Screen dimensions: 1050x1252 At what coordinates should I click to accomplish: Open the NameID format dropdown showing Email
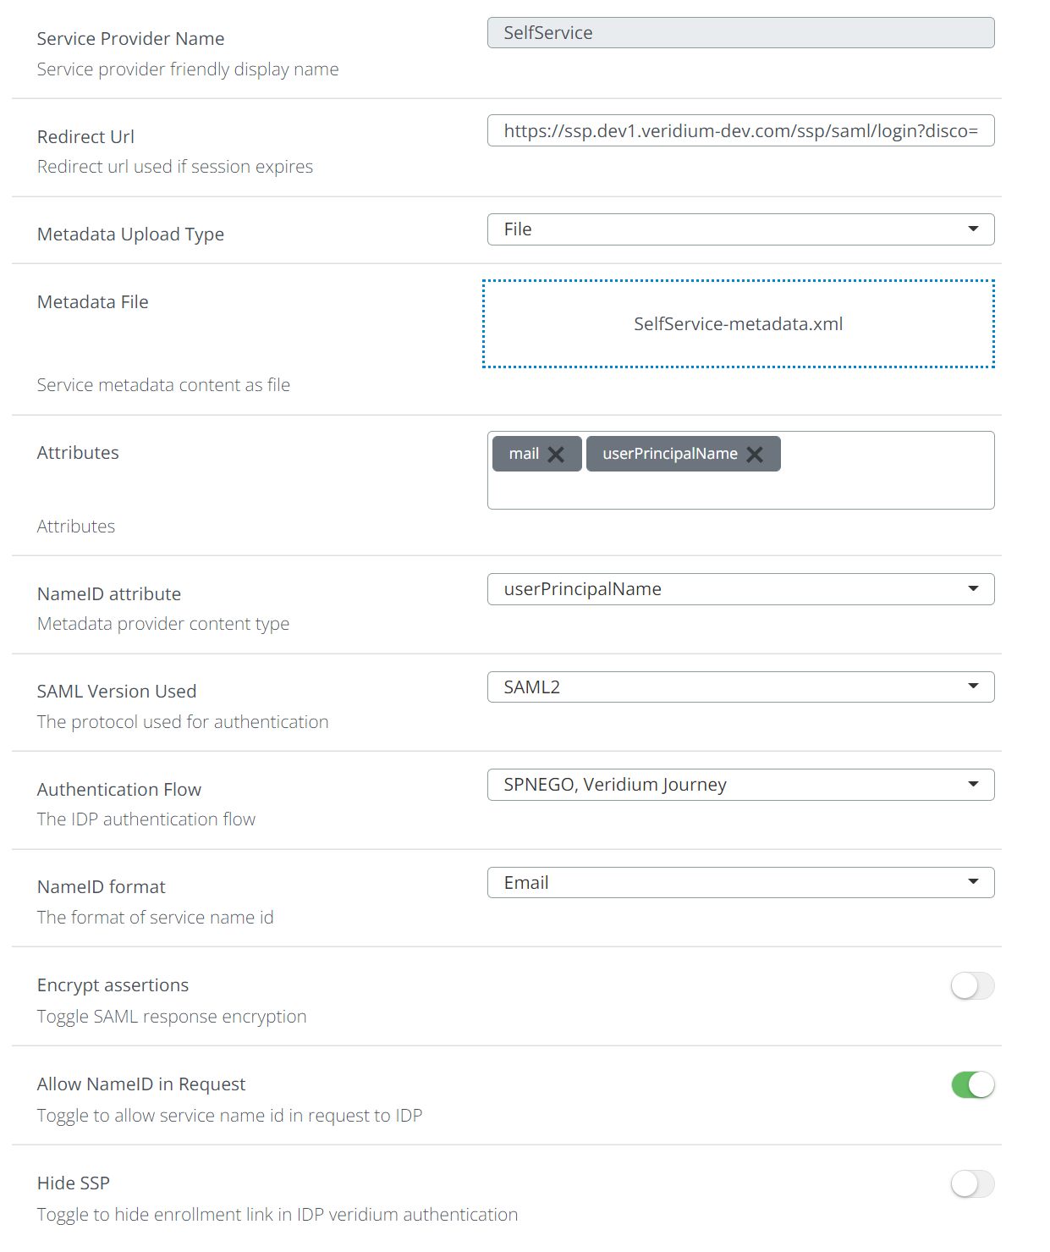pos(740,882)
